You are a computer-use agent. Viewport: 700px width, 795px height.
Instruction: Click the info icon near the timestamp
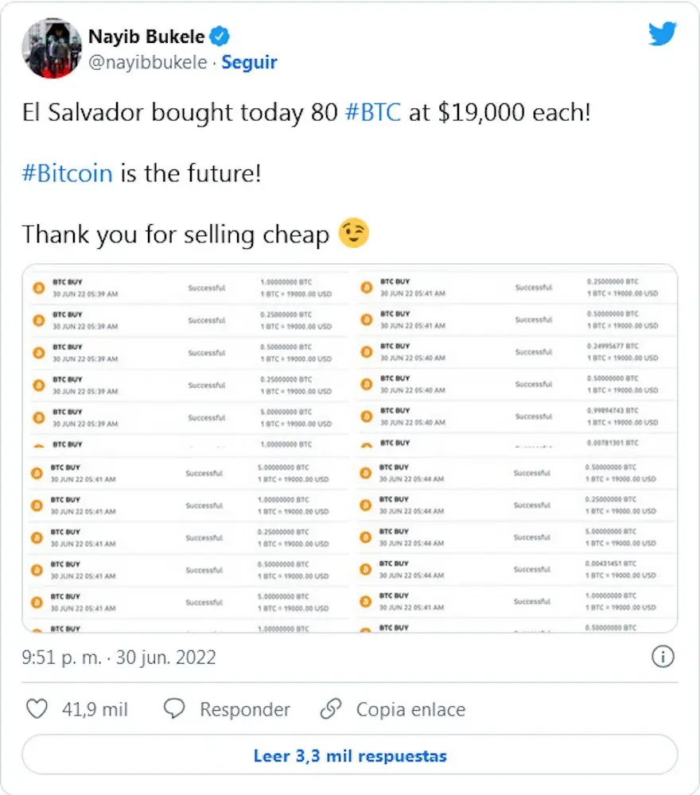pyautogui.click(x=663, y=657)
